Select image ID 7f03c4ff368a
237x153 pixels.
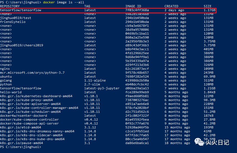point(137,10)
